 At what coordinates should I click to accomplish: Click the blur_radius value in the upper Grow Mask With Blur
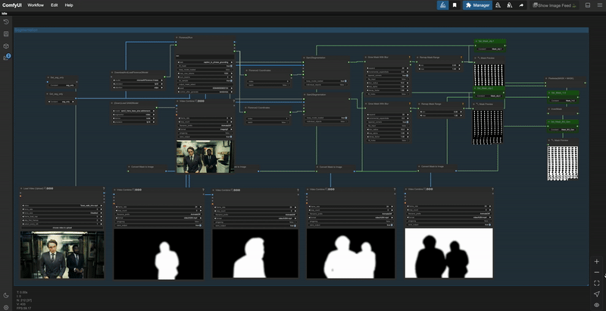point(388,83)
